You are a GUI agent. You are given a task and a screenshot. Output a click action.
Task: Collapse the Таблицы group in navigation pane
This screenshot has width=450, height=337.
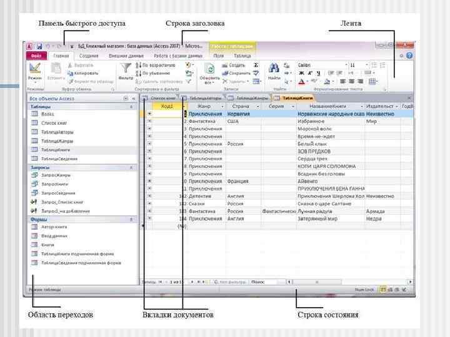point(131,107)
